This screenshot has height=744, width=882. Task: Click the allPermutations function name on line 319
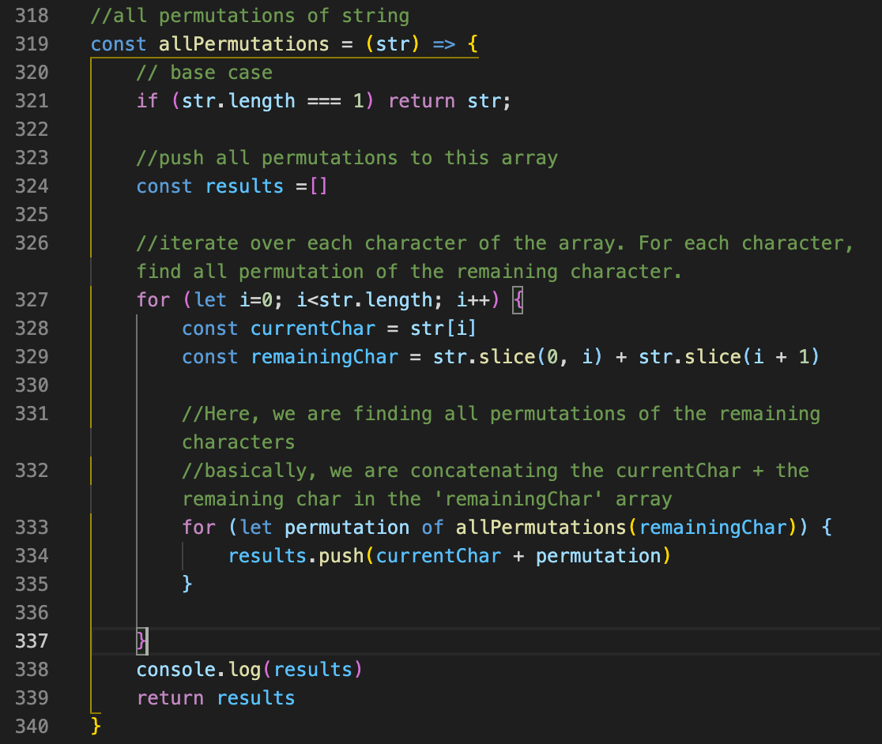tap(243, 44)
